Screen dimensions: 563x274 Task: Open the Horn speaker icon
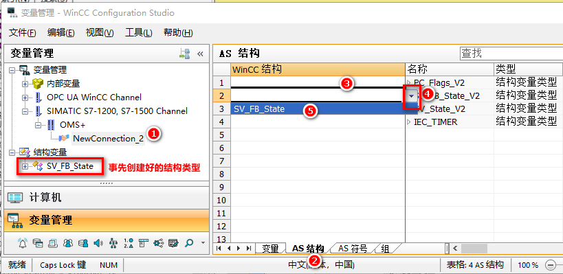(x=98, y=243)
